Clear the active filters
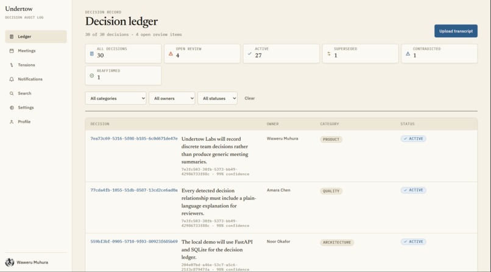 (x=250, y=98)
